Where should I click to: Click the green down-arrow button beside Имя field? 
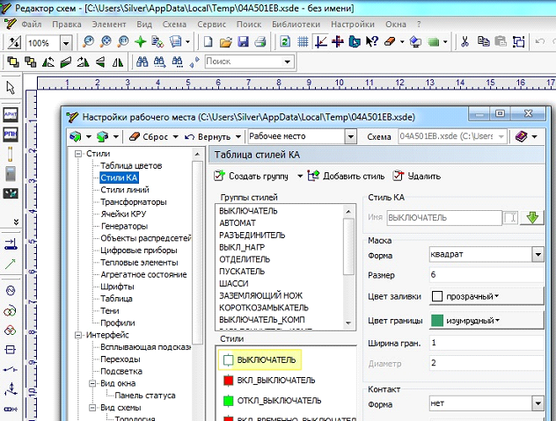(531, 216)
